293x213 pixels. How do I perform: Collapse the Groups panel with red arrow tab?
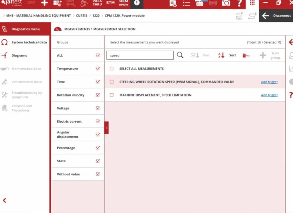[x=106, y=128]
